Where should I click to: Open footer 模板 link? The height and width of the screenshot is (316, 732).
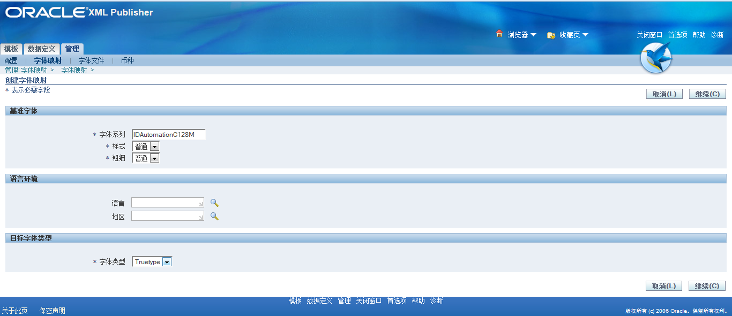295,301
